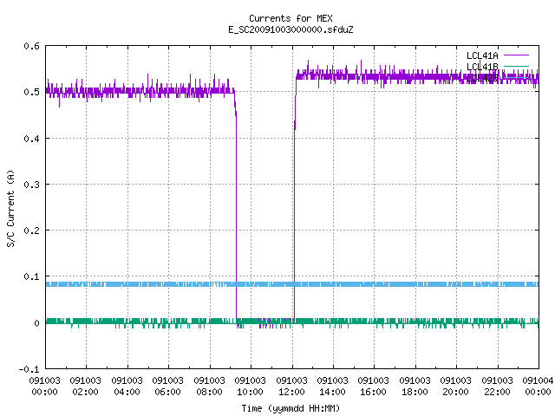The height and width of the screenshot is (416, 555).
Task: Click the x-axis label 'Time (yymmdd HH:MM)'
Action: coord(291,408)
